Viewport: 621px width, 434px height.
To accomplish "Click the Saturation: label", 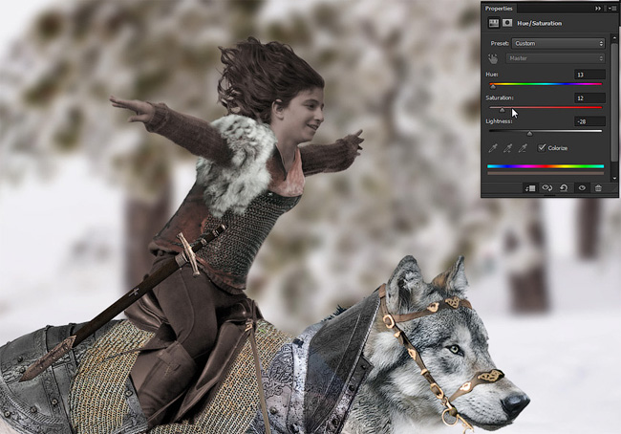I will (500, 98).
